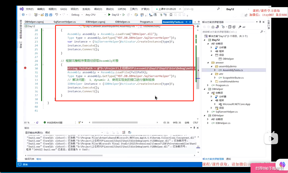The height and width of the screenshot is (173, 288).
Task: Click Solution Explorer search field
Action: pos(234,32)
